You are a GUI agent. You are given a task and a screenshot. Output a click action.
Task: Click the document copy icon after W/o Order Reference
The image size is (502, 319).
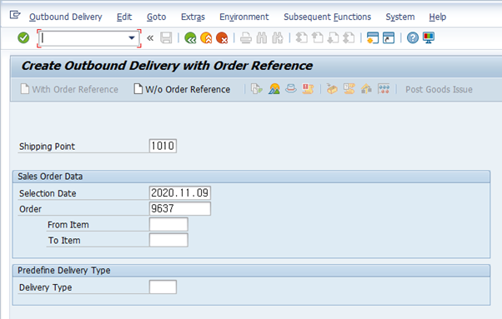click(257, 89)
